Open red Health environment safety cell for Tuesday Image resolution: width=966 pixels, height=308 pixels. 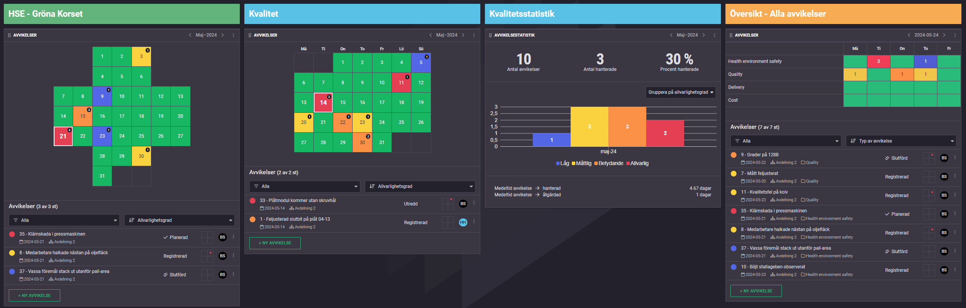point(878,61)
